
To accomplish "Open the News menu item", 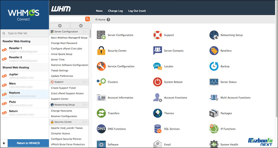I will pyautogui.click(x=99, y=11).
